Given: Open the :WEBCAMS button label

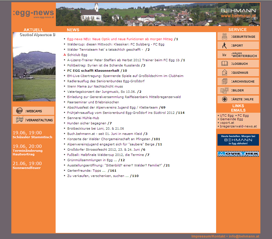Looking at the screenshot, I should click(33, 111).
